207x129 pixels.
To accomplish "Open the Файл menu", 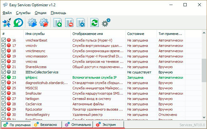I will [x=7, y=13].
